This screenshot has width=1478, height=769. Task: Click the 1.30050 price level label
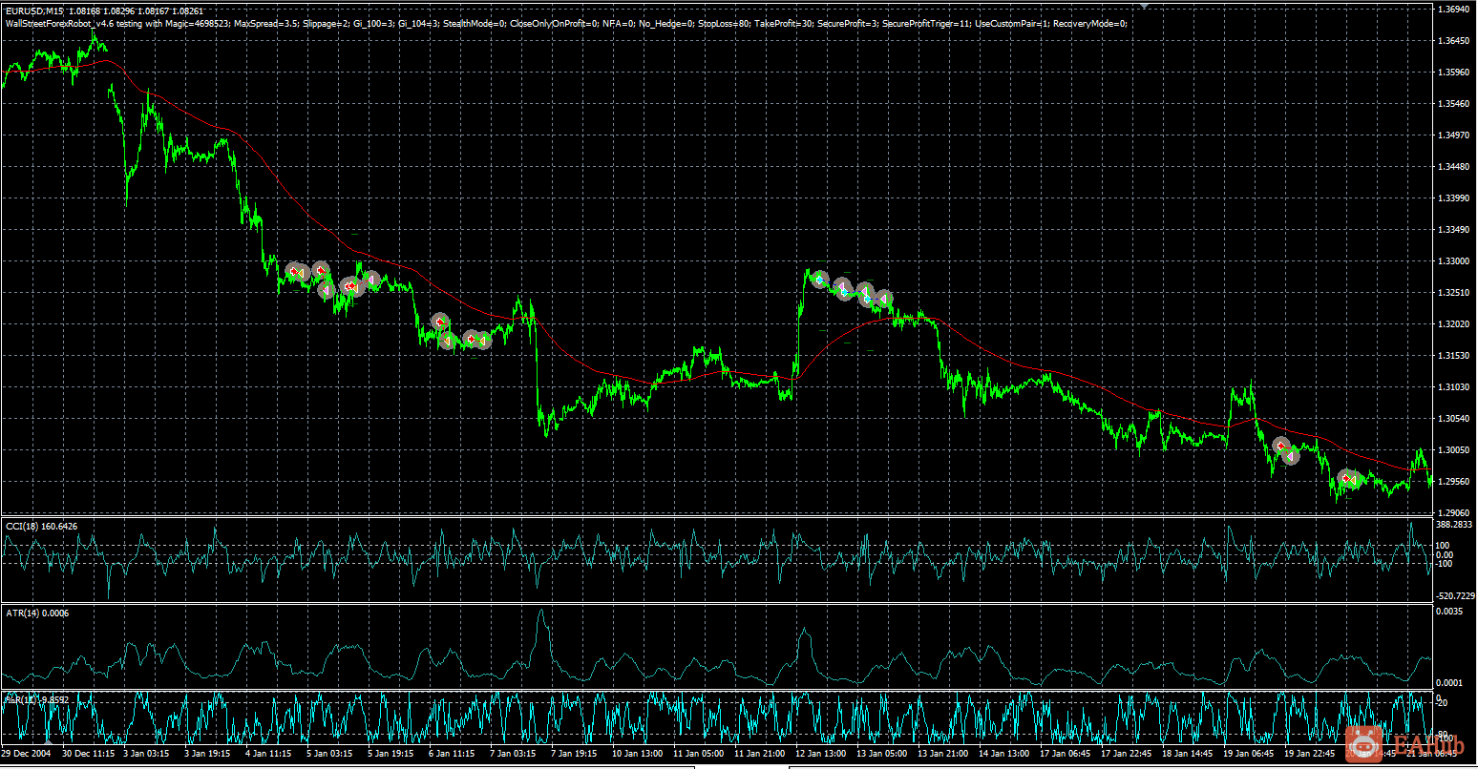click(x=1451, y=450)
